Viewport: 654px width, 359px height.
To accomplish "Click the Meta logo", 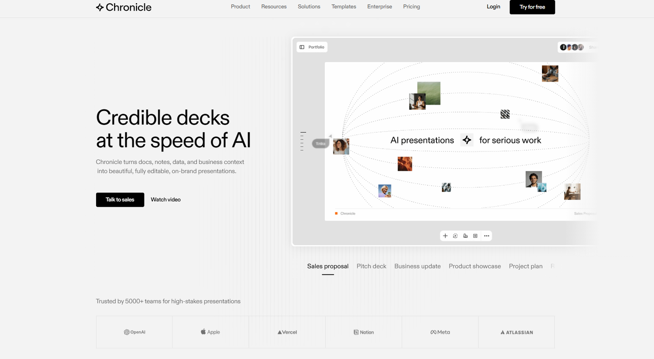I will click(440, 332).
